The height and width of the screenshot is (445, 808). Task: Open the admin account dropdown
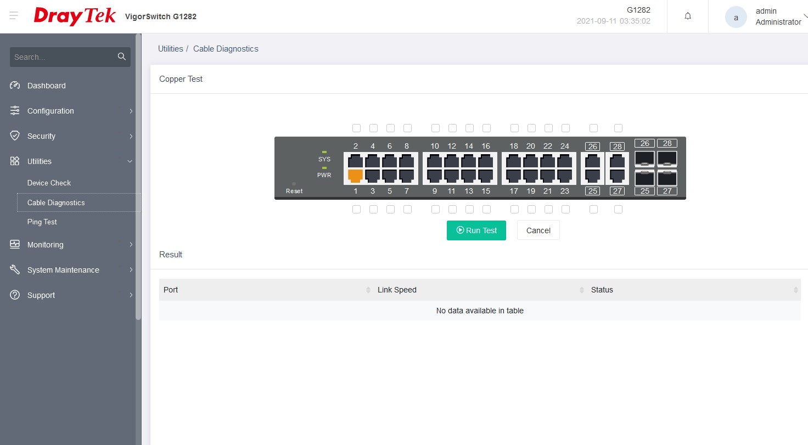coord(778,16)
